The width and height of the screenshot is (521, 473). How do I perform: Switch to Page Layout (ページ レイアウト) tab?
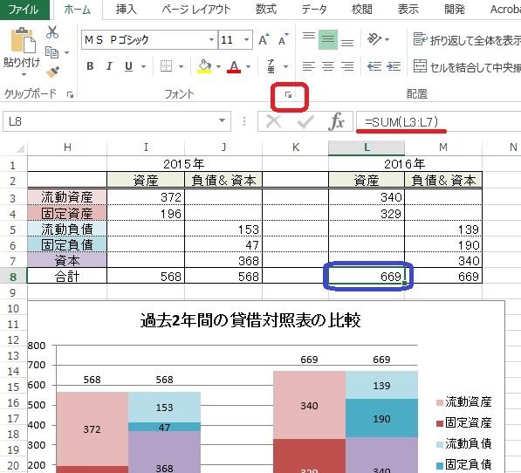(195, 10)
